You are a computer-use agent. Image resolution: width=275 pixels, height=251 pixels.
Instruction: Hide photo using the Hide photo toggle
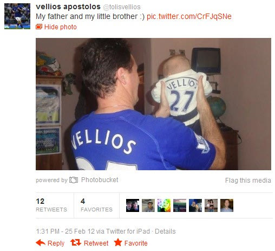click(61, 27)
